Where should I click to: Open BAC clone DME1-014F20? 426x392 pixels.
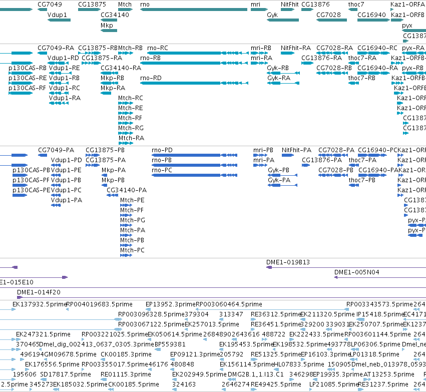39,292
